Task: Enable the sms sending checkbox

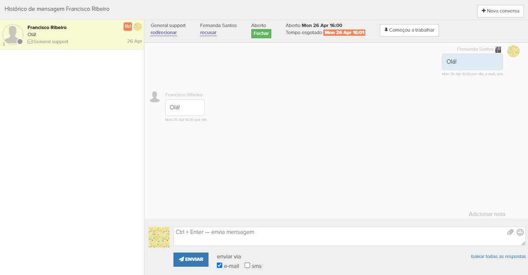Action: (247, 265)
